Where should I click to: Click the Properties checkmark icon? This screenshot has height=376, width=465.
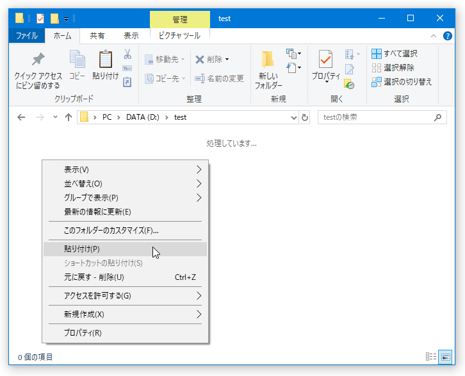325,59
